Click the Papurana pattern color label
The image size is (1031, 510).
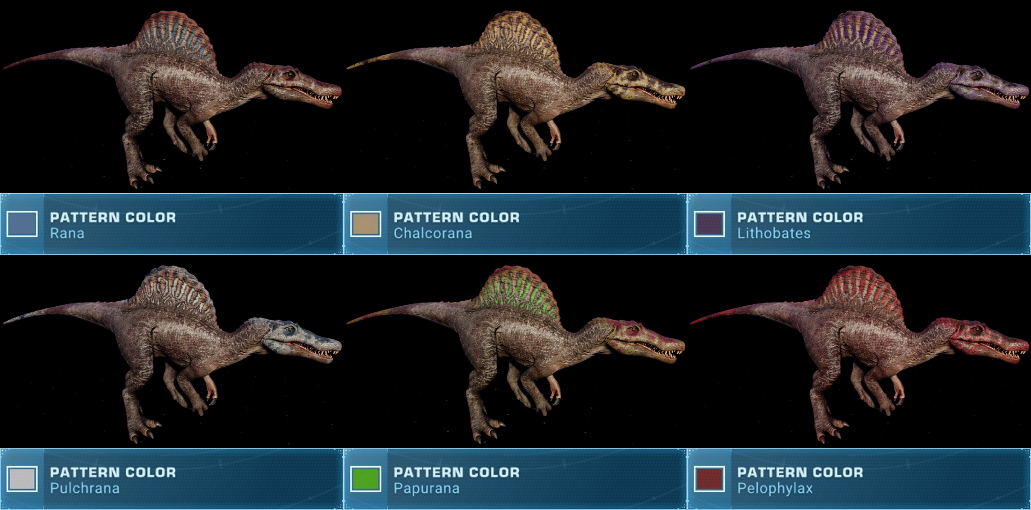coord(426,489)
